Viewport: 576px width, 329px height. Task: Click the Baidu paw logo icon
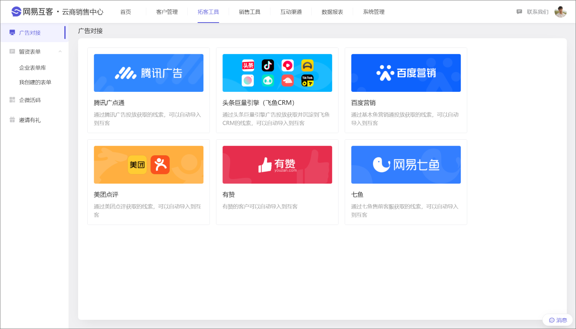(385, 73)
